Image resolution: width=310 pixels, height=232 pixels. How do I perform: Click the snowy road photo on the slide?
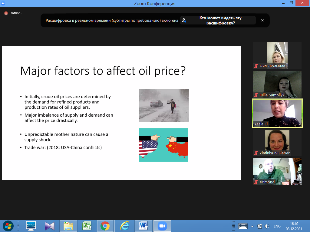coord(164,105)
